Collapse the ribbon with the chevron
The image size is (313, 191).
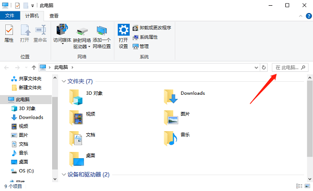[300, 16]
